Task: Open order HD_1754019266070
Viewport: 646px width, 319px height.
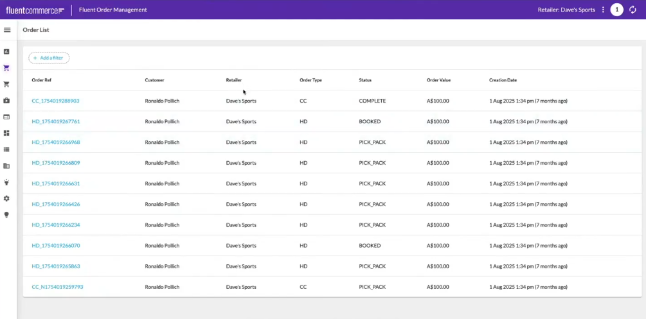Action: [55, 246]
